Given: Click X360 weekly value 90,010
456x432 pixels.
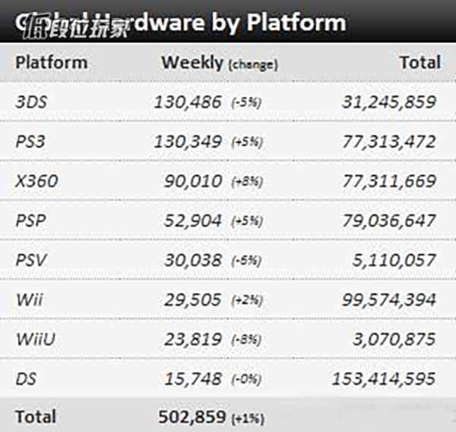Looking at the screenshot, I should tap(193, 181).
